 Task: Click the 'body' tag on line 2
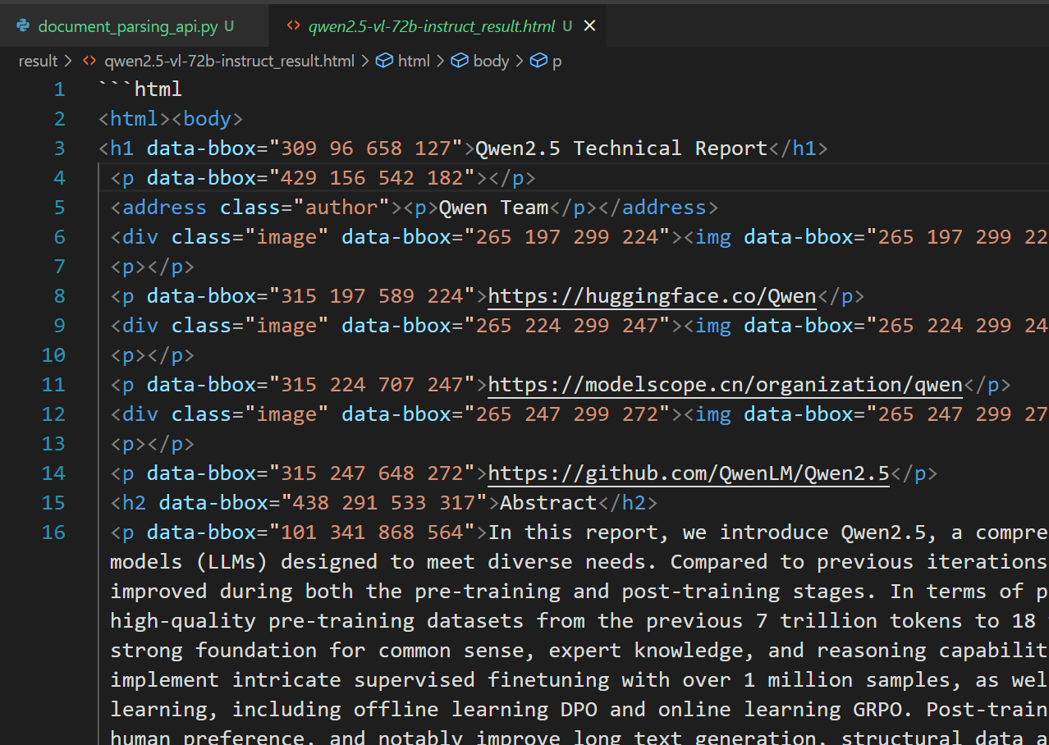(207, 119)
